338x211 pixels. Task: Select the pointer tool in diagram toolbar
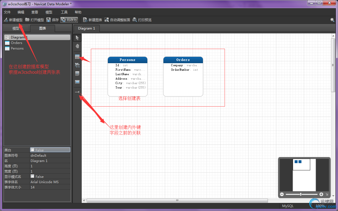pyautogui.click(x=77, y=38)
